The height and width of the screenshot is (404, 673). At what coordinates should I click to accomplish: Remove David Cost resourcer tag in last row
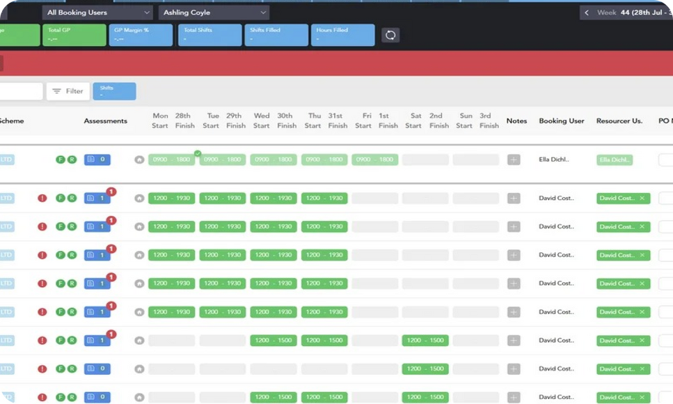point(642,397)
